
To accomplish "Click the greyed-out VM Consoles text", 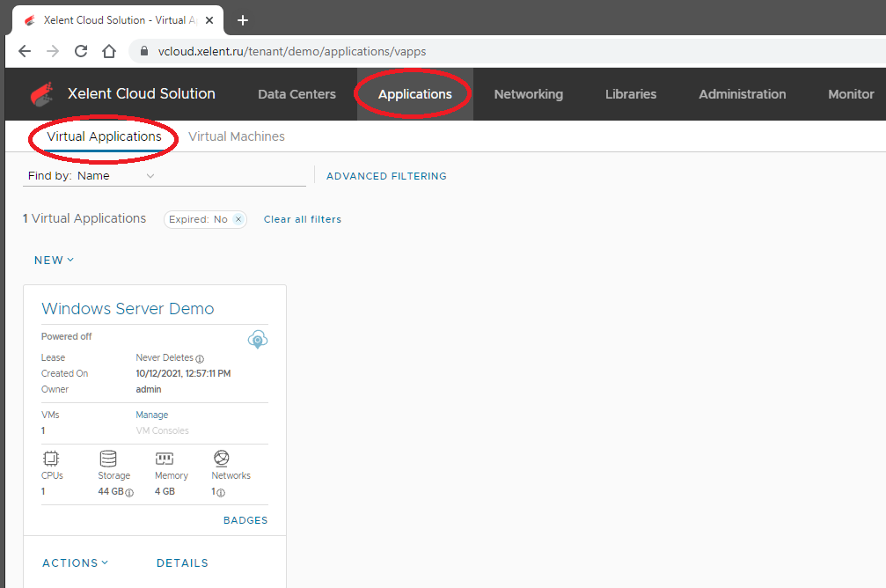I will tap(162, 430).
